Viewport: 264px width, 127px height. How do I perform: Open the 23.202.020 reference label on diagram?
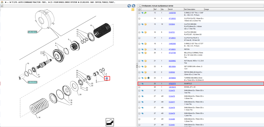(x=32, y=32)
